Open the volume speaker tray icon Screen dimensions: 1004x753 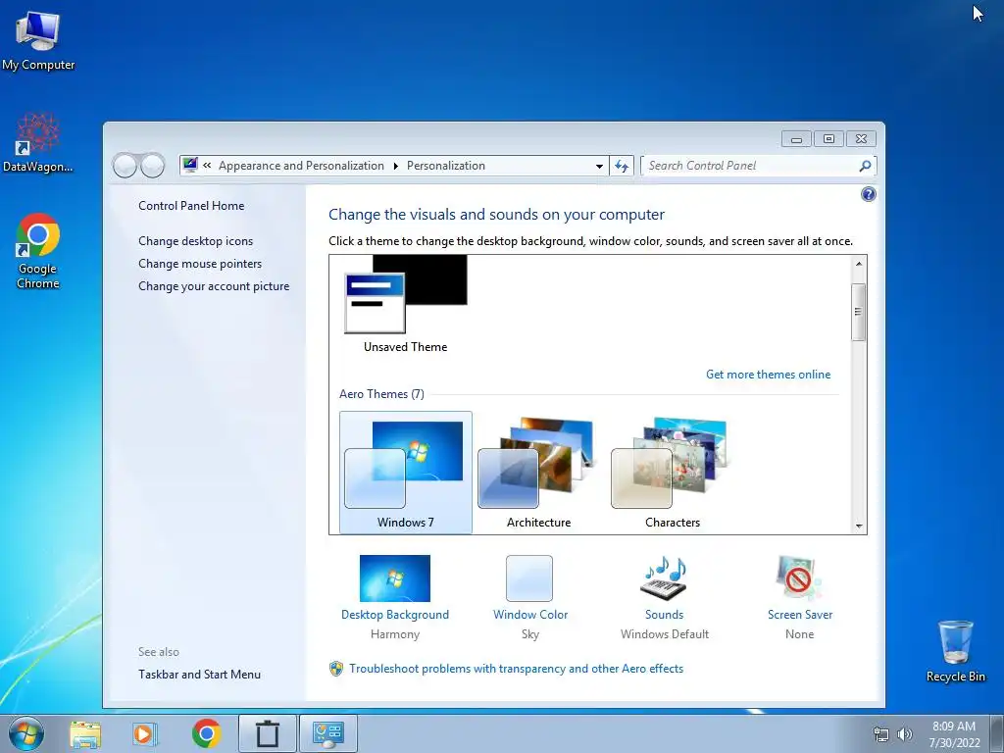point(905,734)
